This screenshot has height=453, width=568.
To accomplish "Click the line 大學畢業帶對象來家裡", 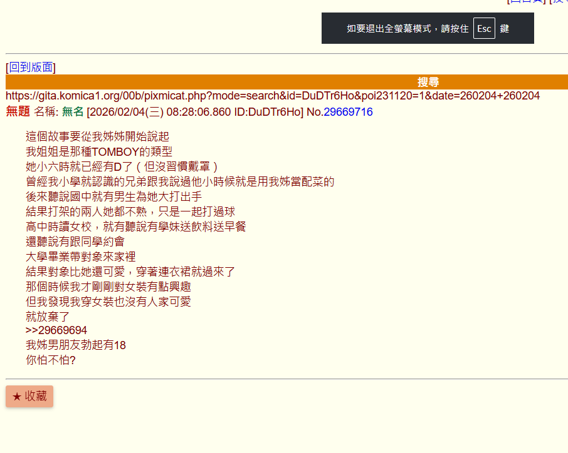I will [80, 257].
